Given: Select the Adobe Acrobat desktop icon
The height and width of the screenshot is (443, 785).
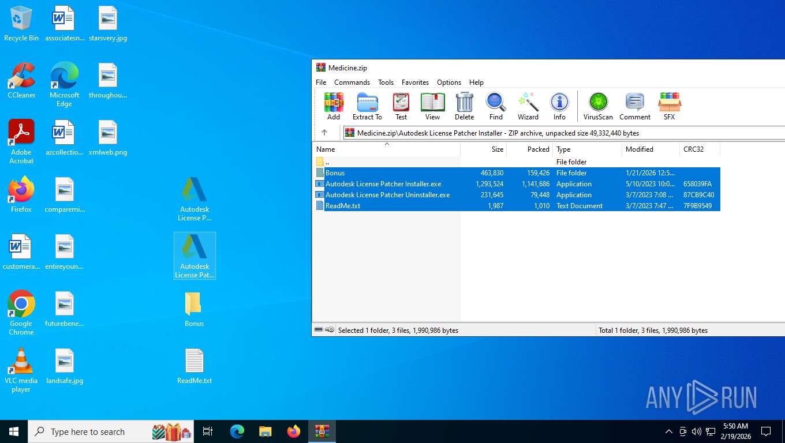Looking at the screenshot, I should tap(21, 142).
